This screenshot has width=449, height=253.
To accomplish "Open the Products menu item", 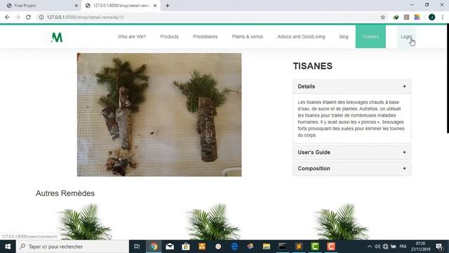I will (169, 37).
